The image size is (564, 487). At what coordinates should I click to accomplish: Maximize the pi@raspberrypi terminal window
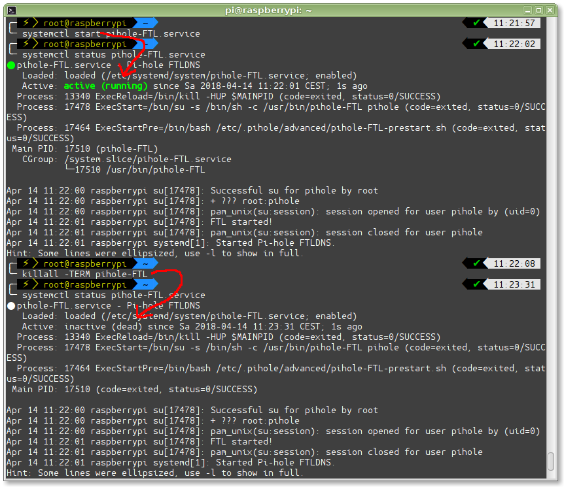(538, 10)
